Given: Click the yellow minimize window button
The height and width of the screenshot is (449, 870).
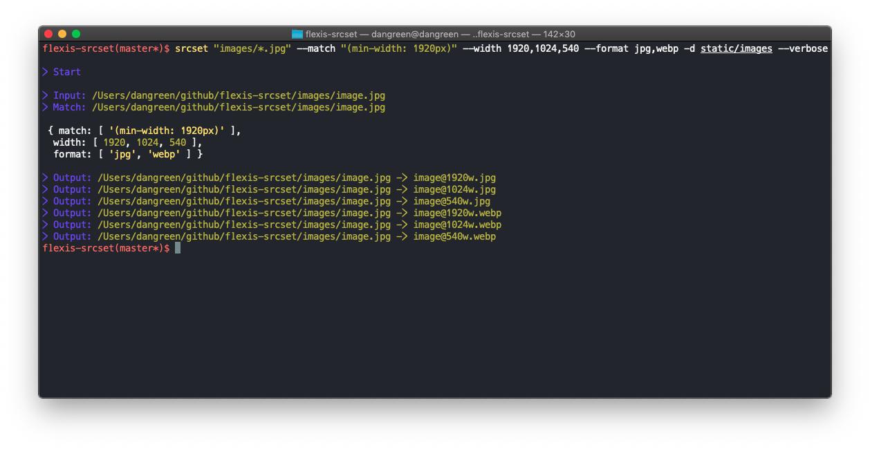Looking at the screenshot, I should [x=62, y=34].
